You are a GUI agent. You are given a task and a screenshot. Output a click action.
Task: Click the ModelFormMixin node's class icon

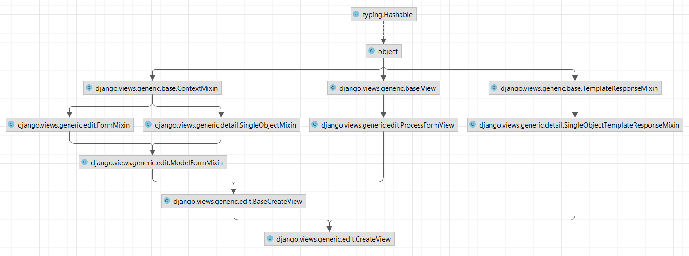click(x=85, y=162)
